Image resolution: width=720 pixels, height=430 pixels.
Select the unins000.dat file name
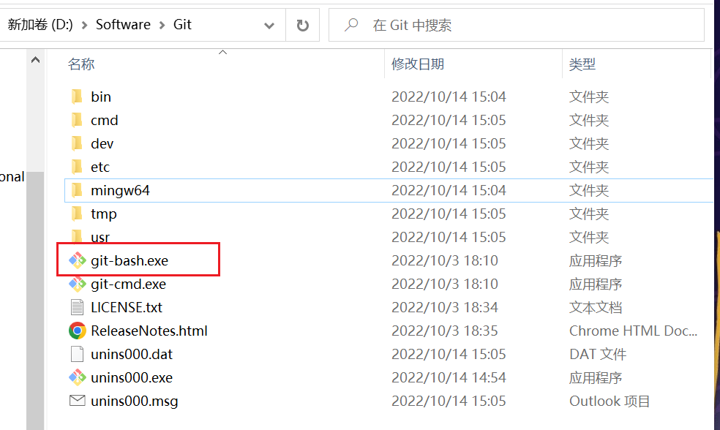click(x=132, y=354)
